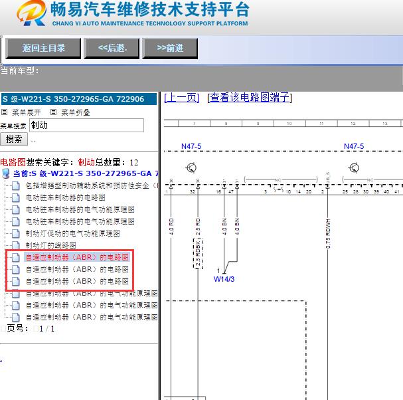Screen dimensions: 403x400
Task: Click connector pin number 47
Action: [231, 191]
